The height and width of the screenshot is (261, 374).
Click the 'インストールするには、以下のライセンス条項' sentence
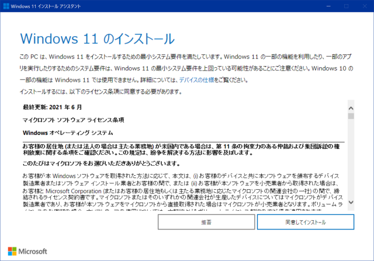click(x=101, y=92)
